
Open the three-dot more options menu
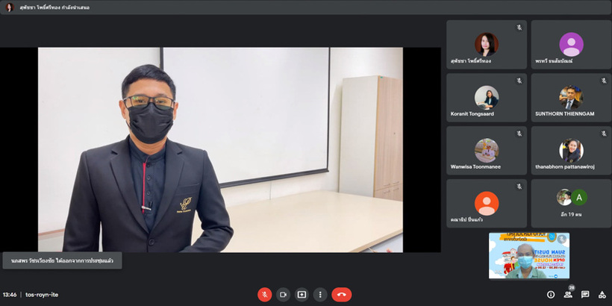[x=320, y=295]
